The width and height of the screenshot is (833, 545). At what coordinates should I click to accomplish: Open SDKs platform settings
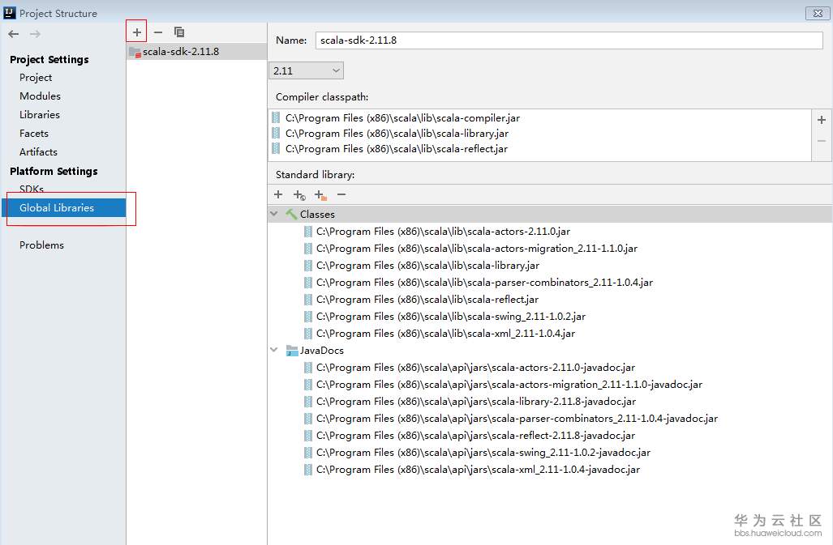[32, 188]
